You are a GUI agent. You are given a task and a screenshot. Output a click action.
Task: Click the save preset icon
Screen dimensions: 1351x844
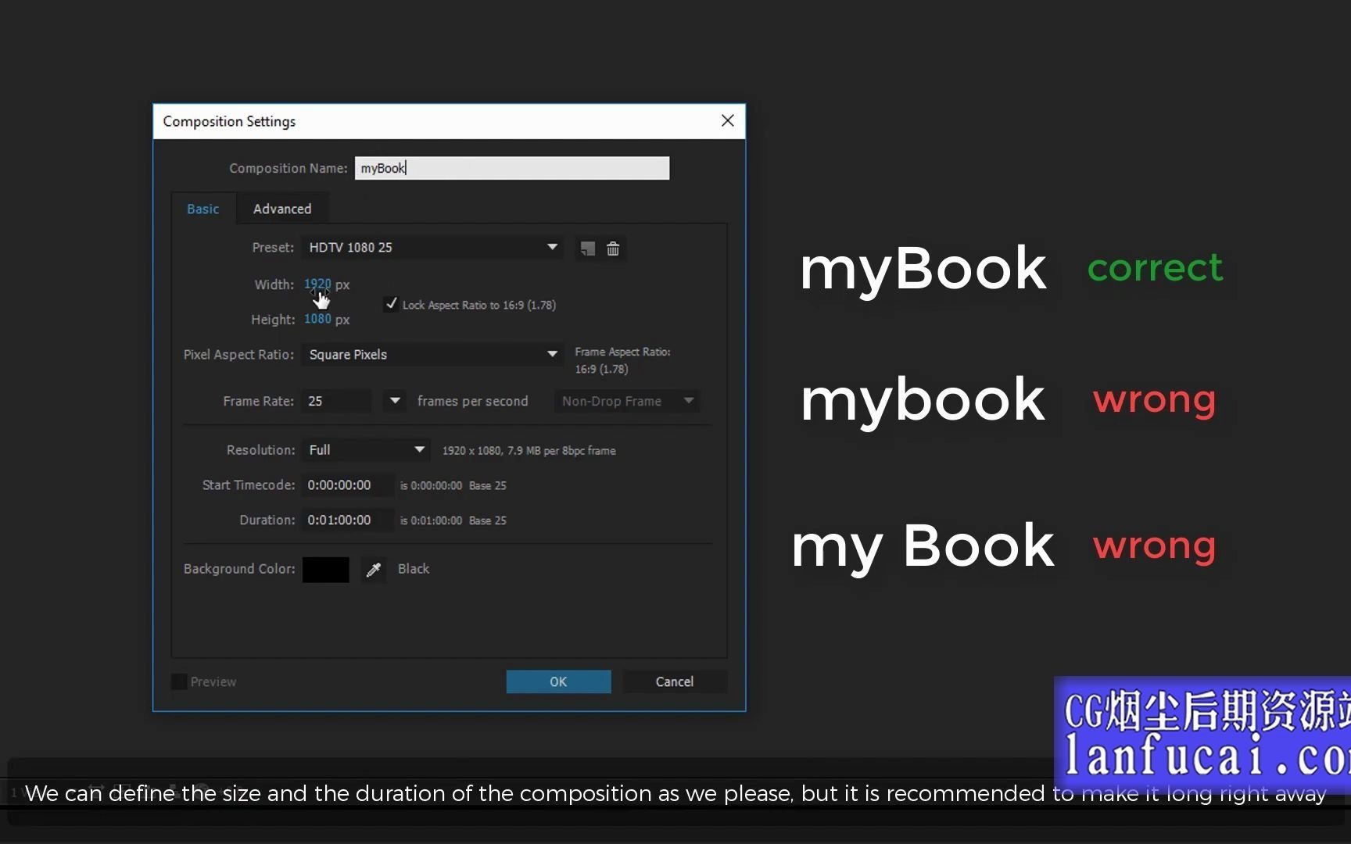click(x=587, y=249)
